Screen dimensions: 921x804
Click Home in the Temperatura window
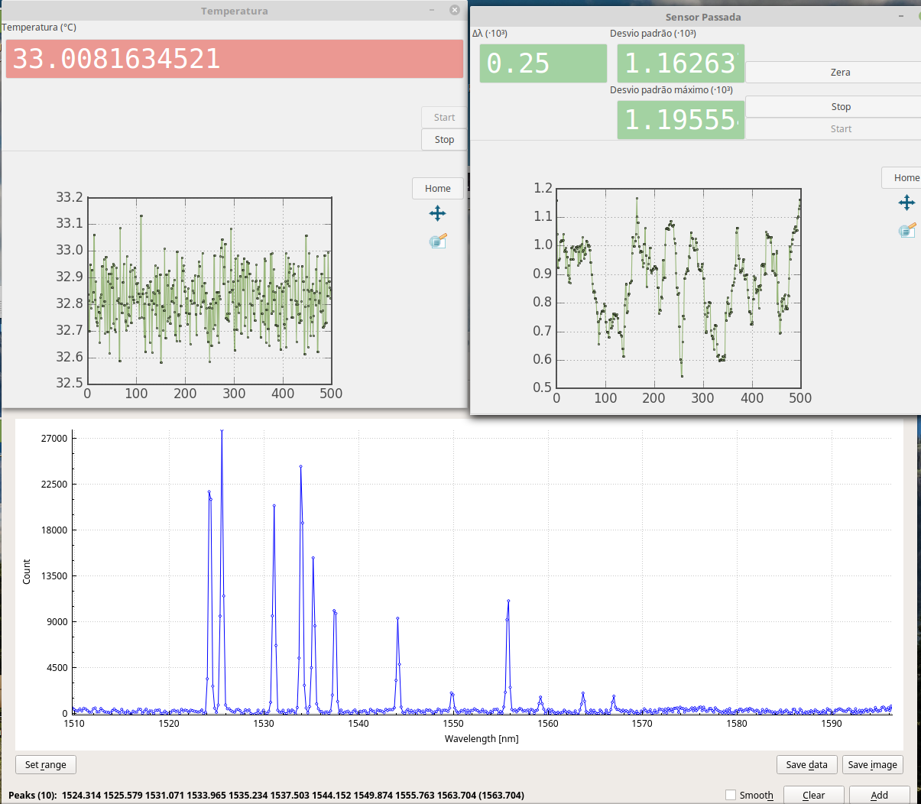tap(438, 189)
